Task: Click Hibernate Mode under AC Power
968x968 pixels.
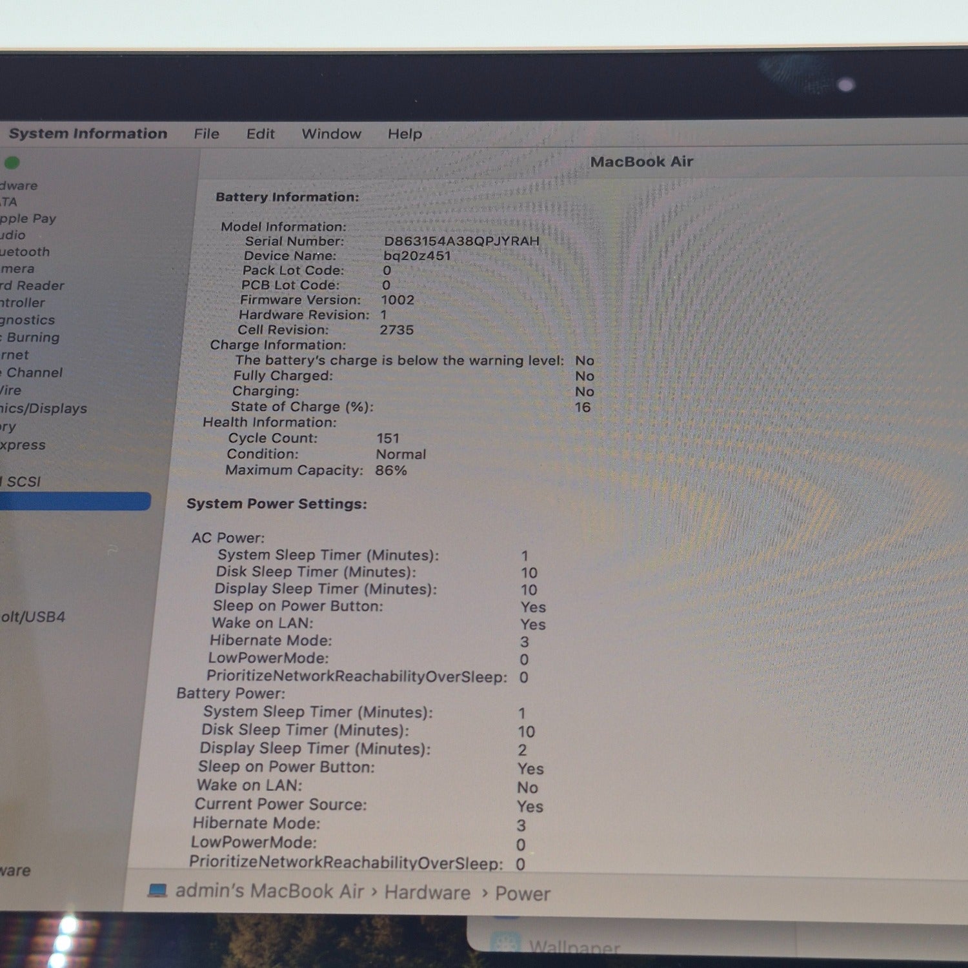Action: coord(270,641)
